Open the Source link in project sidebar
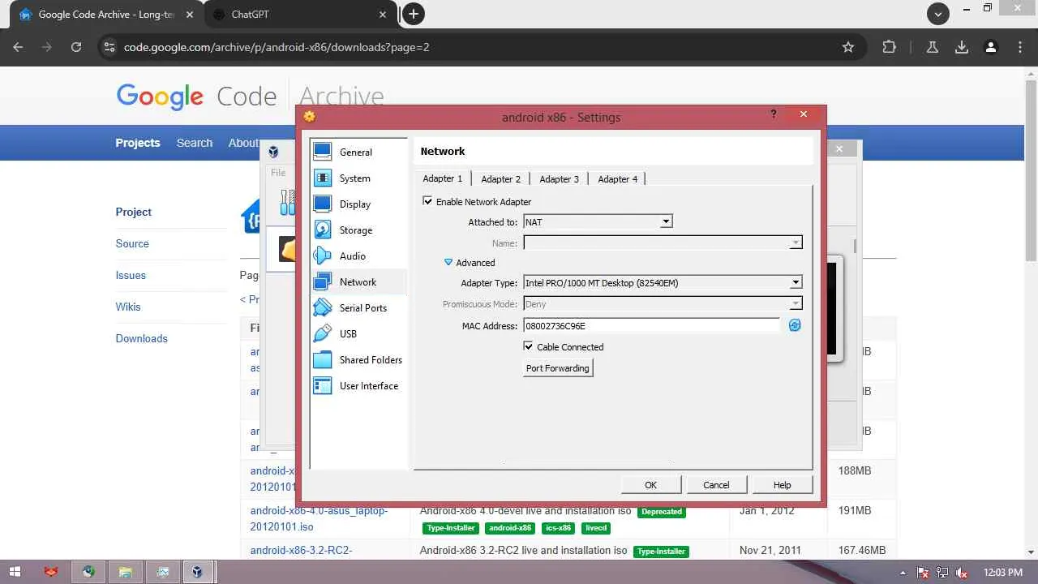The image size is (1038, 584). pos(132,243)
